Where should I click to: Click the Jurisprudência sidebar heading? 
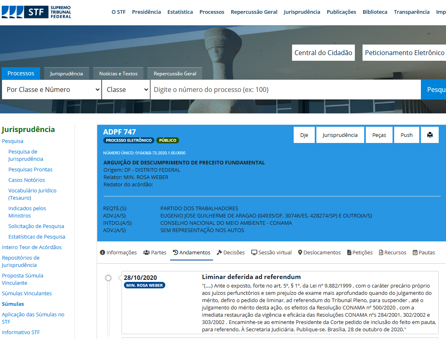click(28, 130)
